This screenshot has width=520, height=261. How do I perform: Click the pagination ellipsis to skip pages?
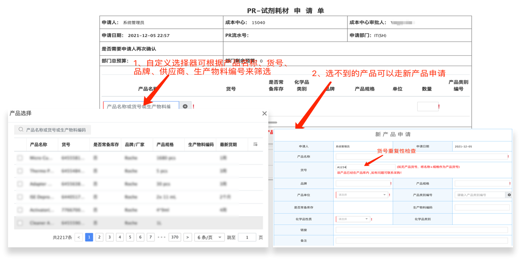coord(162,237)
